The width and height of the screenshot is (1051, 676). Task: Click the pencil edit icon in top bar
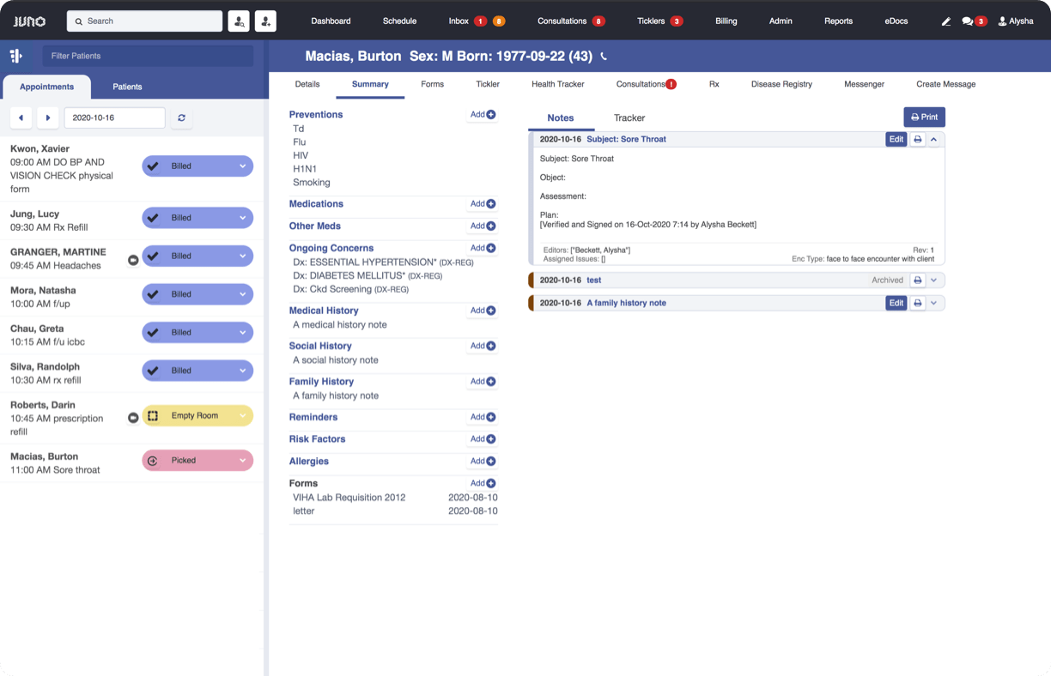click(945, 21)
